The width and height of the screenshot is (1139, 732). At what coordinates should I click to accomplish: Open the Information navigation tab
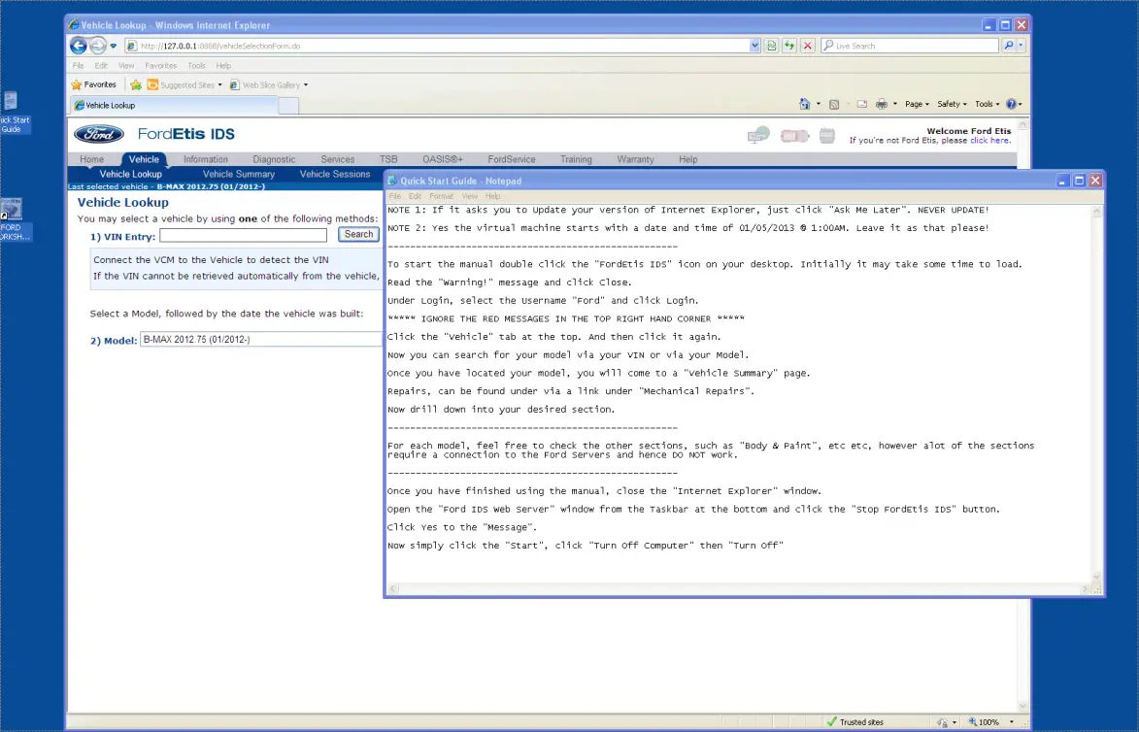[x=206, y=159]
